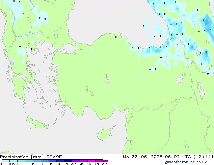Pick the 25–30 mm dark navy swatch
Image resolution: width=214 pixels, height=165 pixels.
68,161
